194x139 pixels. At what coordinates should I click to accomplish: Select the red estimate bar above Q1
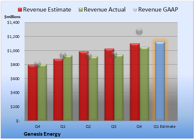click(x=58, y=90)
